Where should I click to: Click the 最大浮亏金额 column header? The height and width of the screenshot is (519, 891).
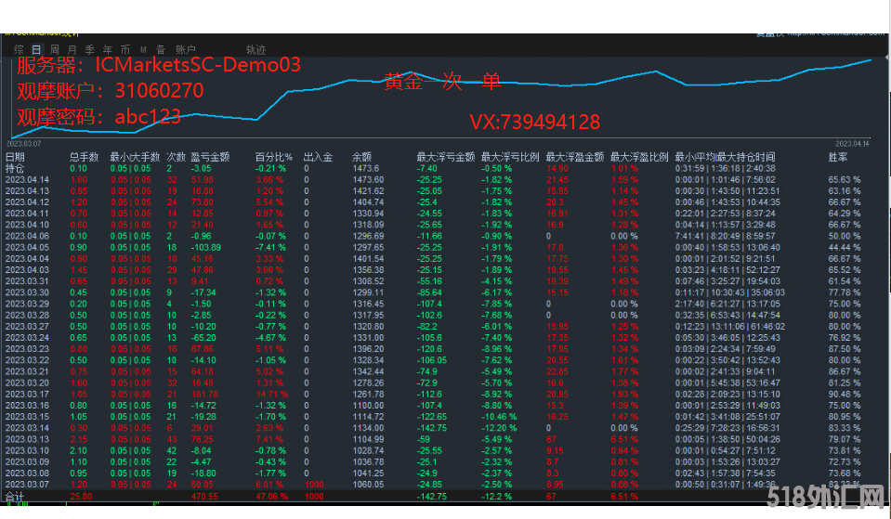(x=446, y=157)
